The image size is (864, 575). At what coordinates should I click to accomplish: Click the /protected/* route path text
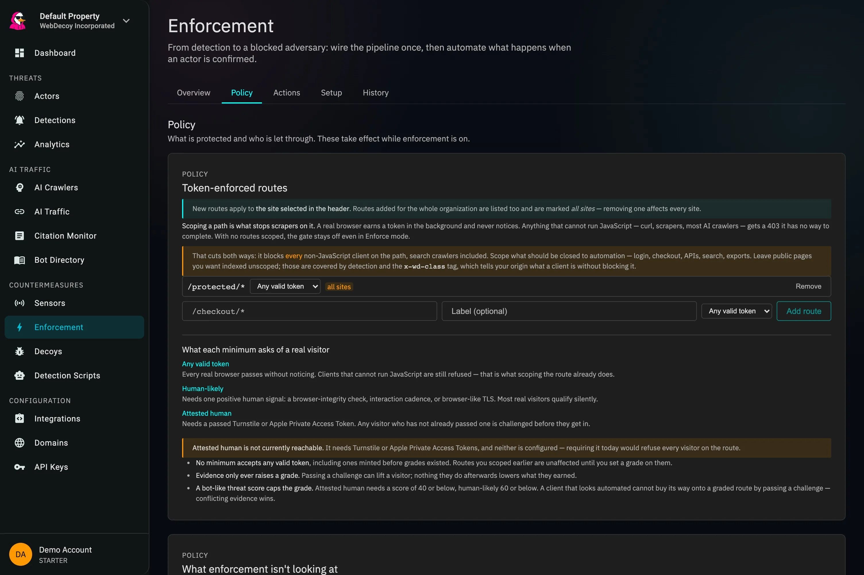(216, 286)
